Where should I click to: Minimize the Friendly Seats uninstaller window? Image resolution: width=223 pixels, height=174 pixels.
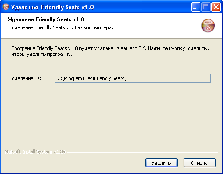click(x=196, y=7)
